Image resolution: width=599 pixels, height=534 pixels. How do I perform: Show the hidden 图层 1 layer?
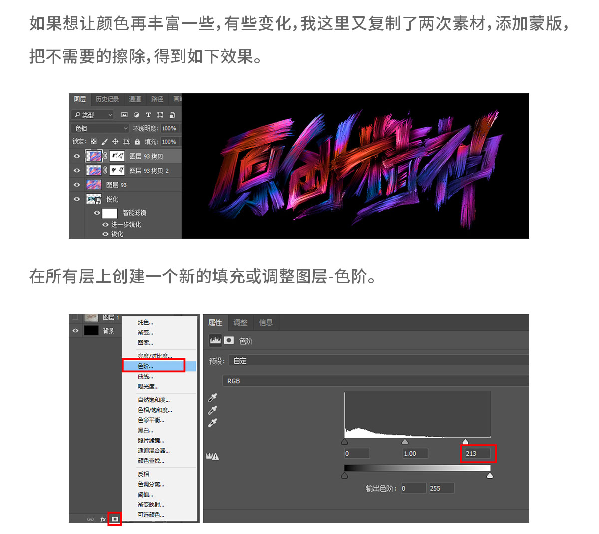pyautogui.click(x=75, y=318)
